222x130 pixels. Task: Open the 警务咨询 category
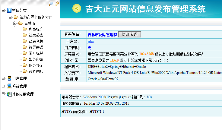click(36, 59)
